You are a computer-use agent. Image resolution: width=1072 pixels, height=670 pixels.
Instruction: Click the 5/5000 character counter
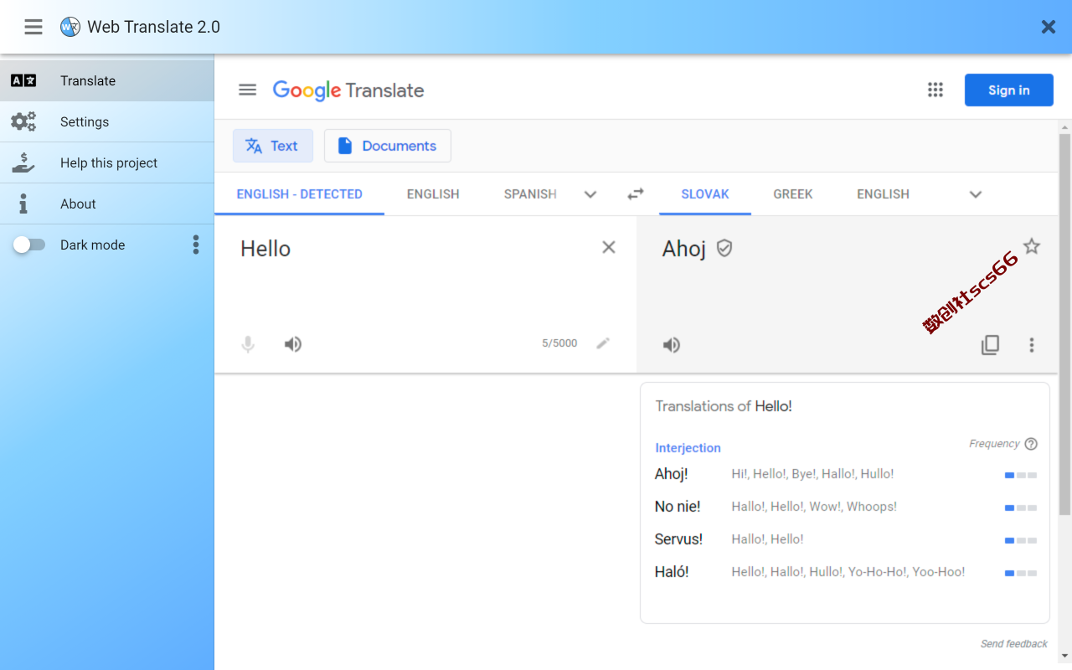[x=559, y=343]
